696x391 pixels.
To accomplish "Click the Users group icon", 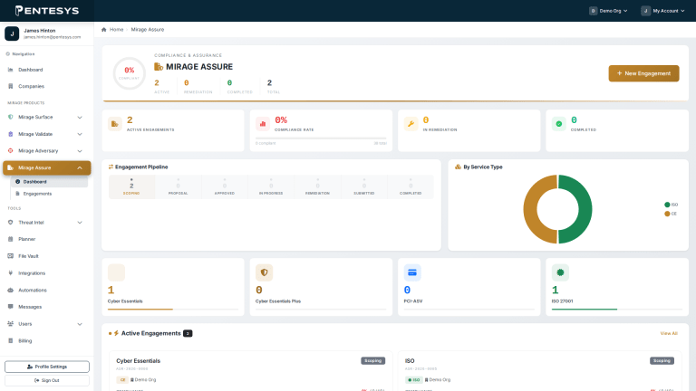I will [11, 324].
